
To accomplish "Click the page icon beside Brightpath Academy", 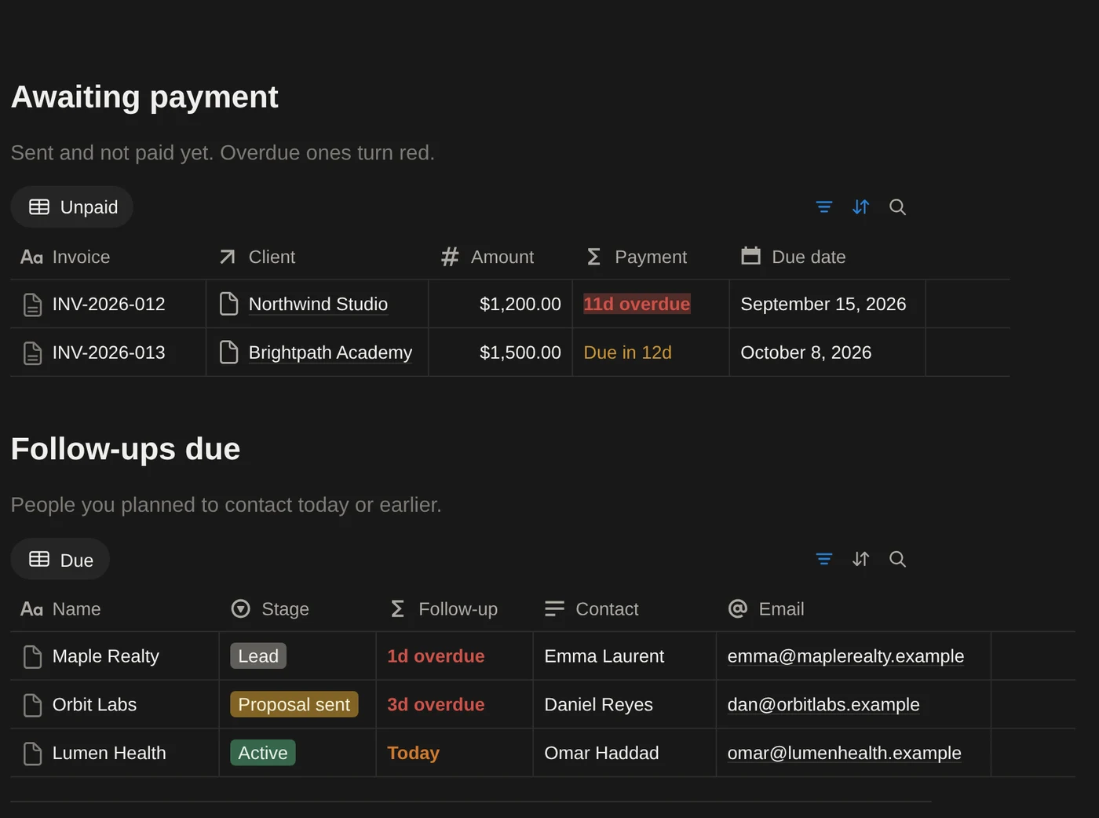I will click(228, 352).
